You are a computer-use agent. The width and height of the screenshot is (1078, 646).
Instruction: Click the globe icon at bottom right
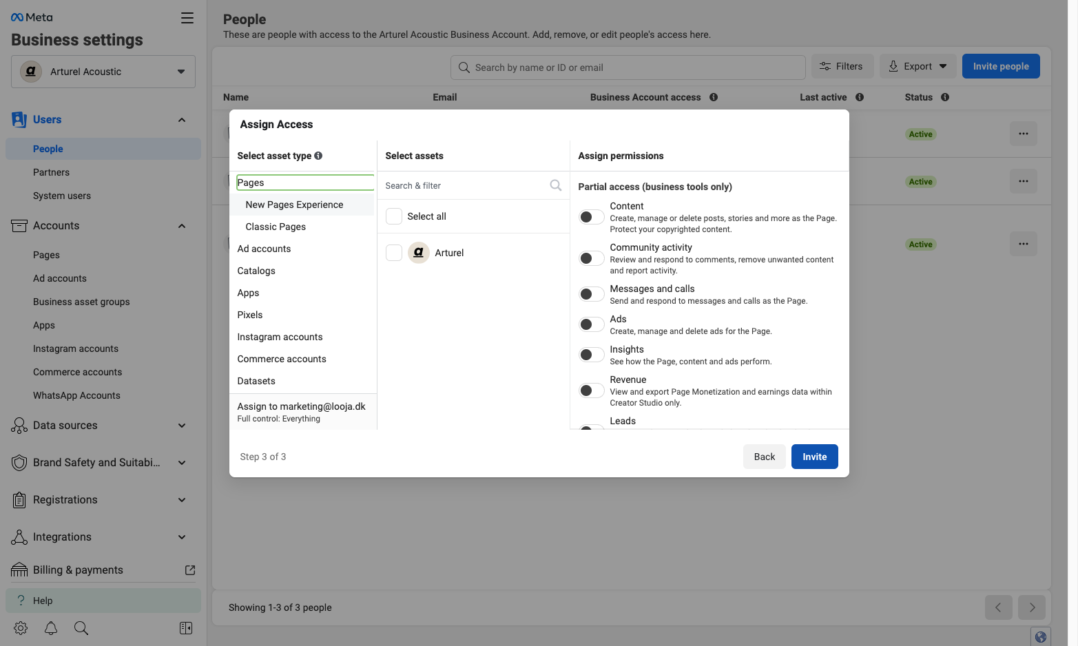click(1041, 637)
